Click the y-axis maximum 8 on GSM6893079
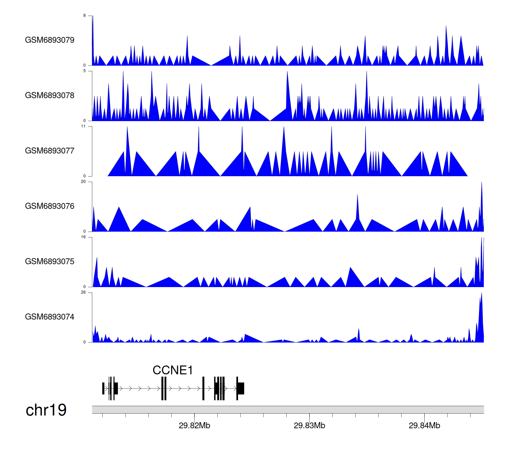Screen dimensions: 510x449 click(85, 16)
